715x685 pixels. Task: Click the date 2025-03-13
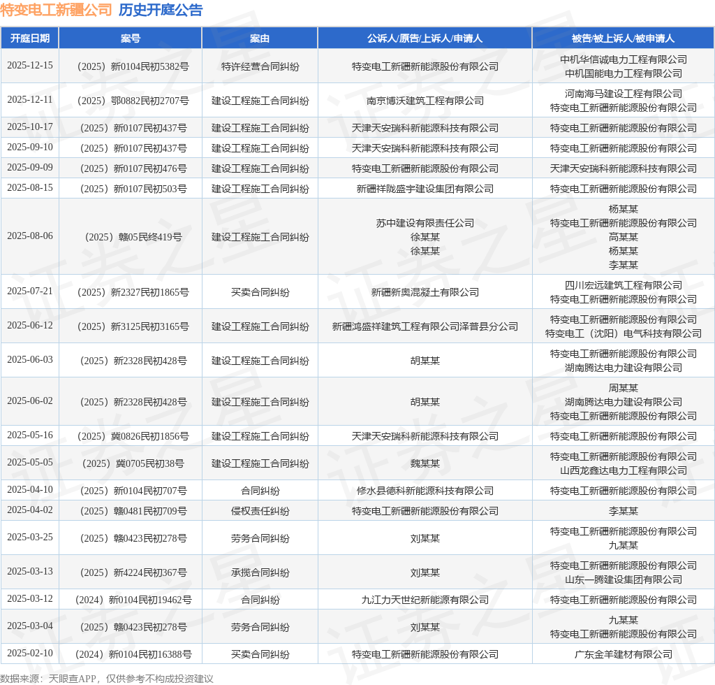tap(30, 571)
